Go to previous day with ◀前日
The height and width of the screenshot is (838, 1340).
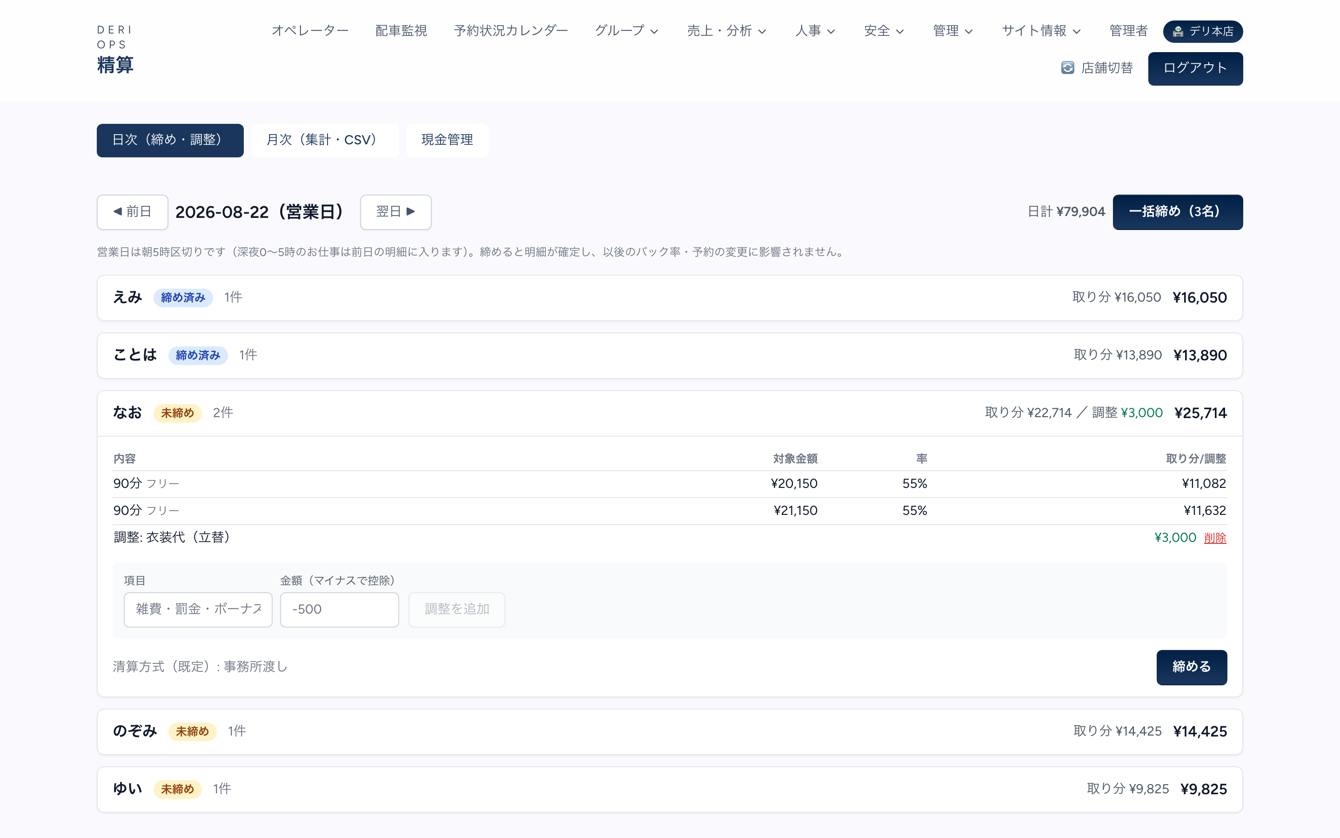(x=132, y=212)
